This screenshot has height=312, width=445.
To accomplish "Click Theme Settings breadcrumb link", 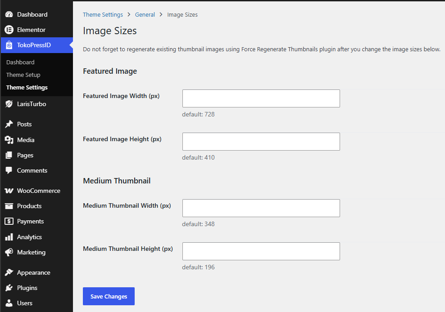I will [103, 15].
